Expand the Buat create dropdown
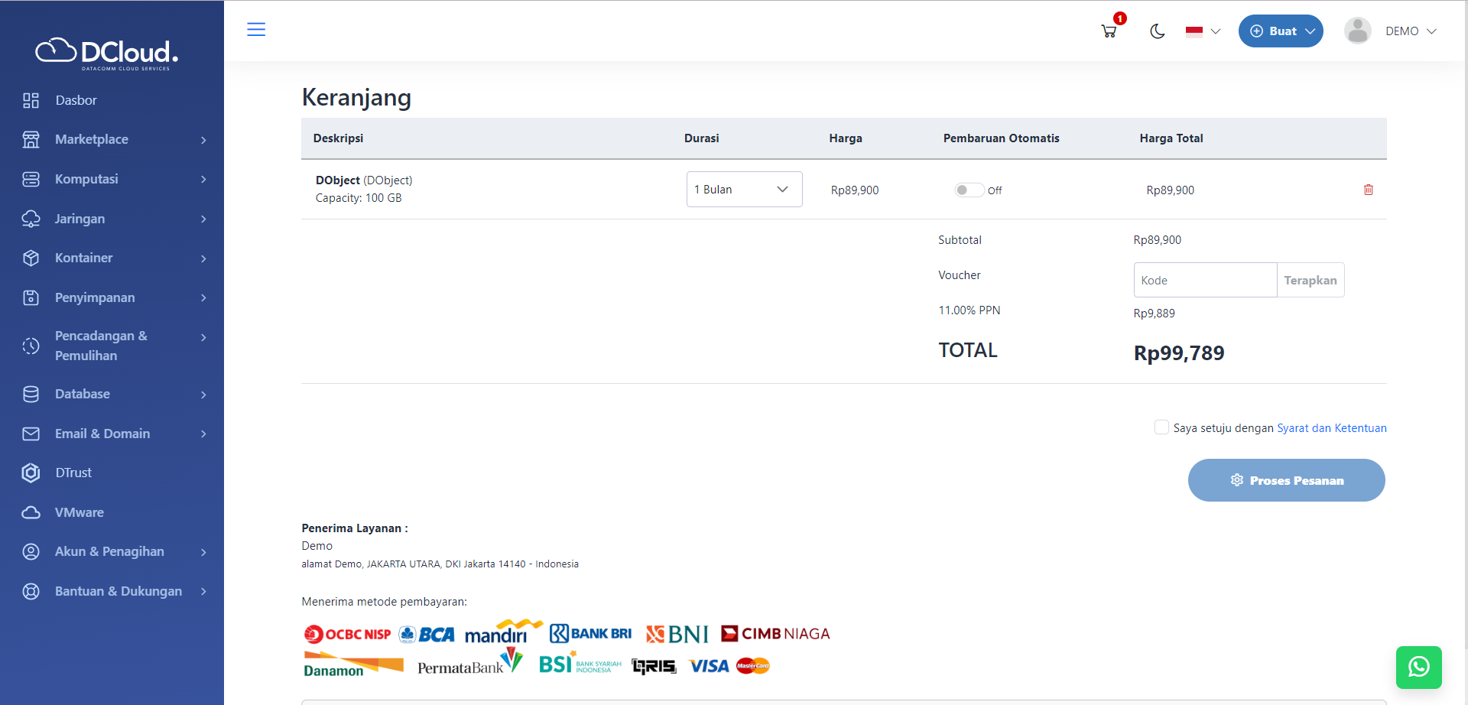 (1281, 31)
